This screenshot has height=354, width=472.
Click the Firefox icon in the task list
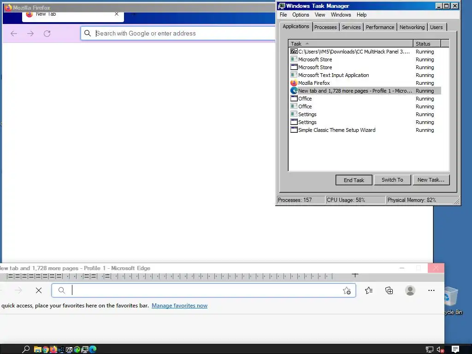pyautogui.click(x=294, y=83)
